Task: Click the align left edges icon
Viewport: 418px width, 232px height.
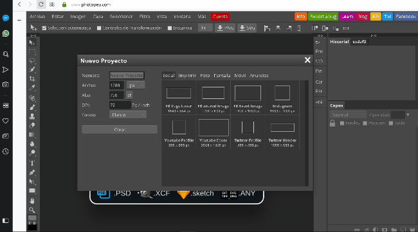Action: [267, 28]
